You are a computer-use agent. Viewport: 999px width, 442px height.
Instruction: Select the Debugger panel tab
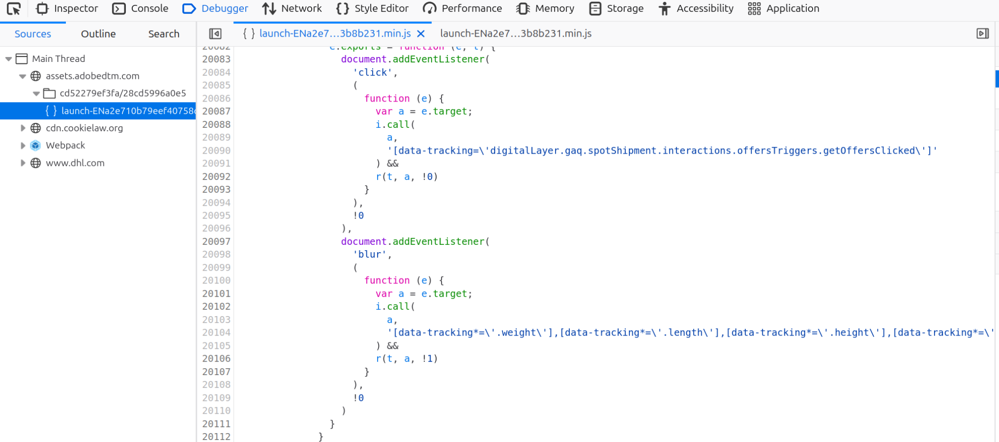coord(215,8)
